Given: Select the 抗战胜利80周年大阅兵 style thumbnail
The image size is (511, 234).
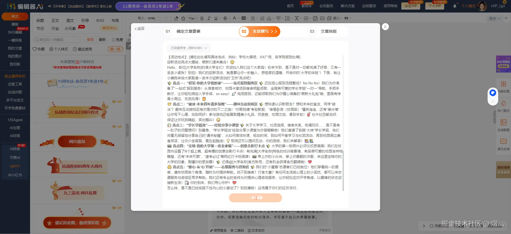Looking at the screenshot, I should pos(77,166).
